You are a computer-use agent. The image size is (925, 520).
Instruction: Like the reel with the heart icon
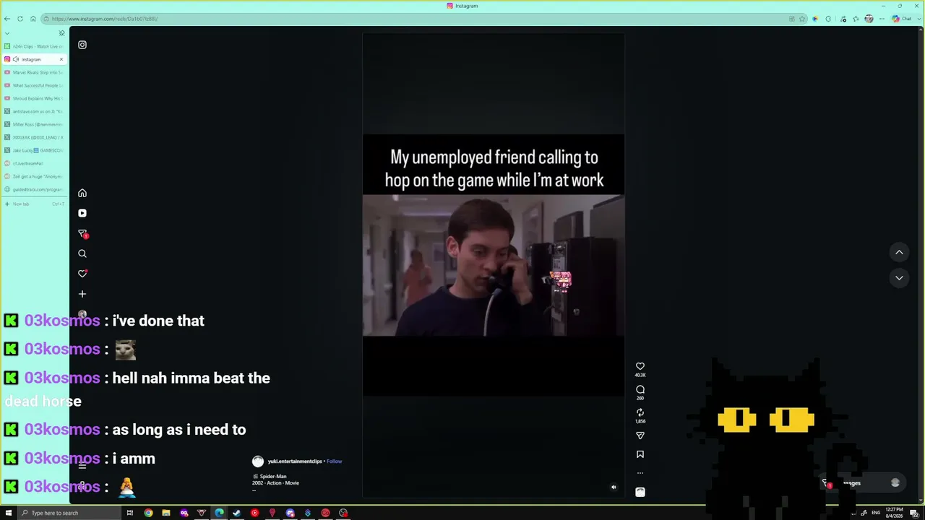pyautogui.click(x=640, y=367)
